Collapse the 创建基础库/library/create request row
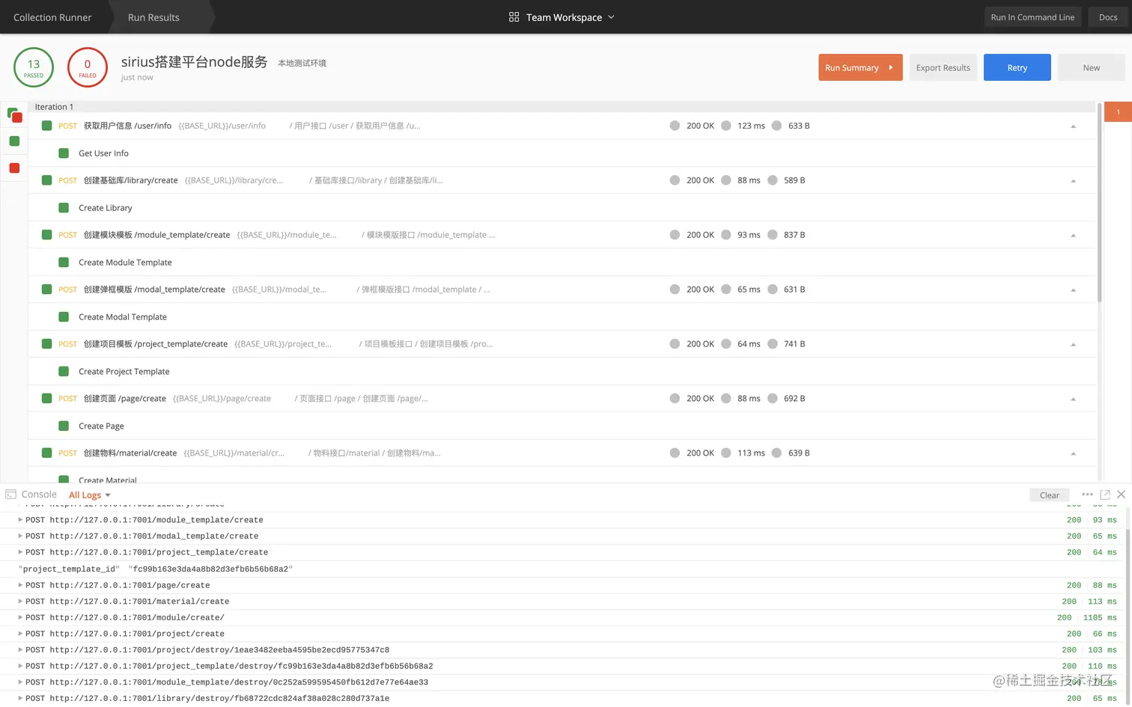Viewport: 1132px width, 707px height. coord(1073,181)
